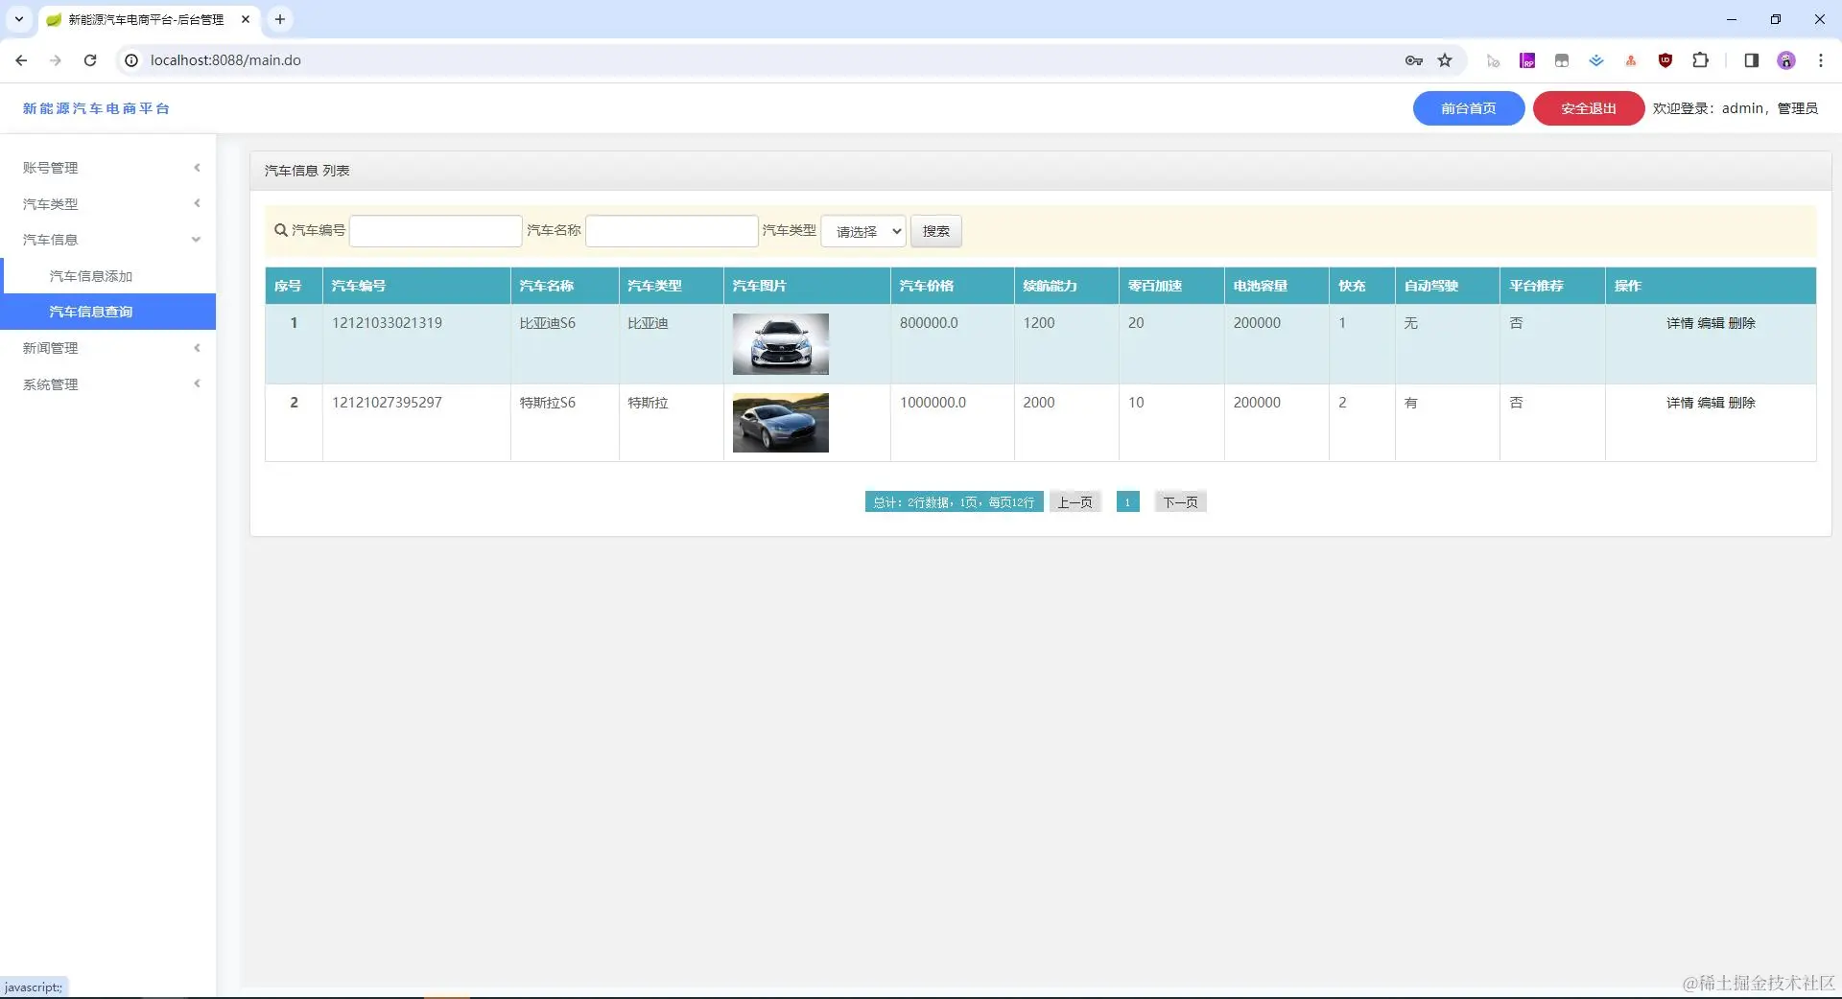Open saved password key icon
1842x999 pixels.
coord(1413,60)
